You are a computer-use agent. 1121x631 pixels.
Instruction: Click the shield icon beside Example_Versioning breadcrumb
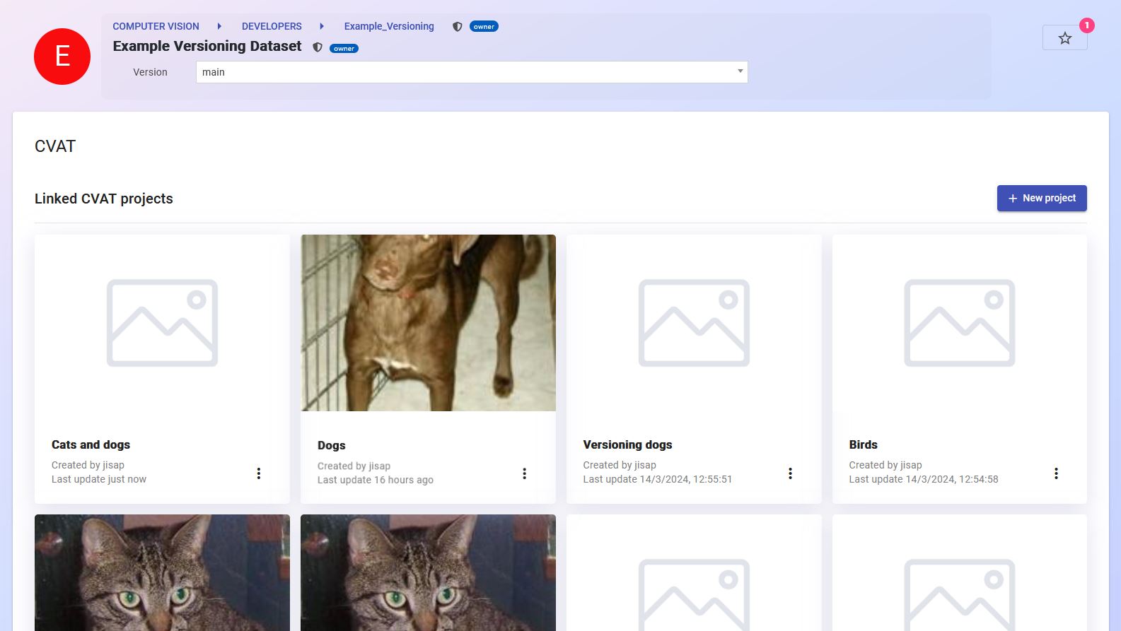point(458,27)
